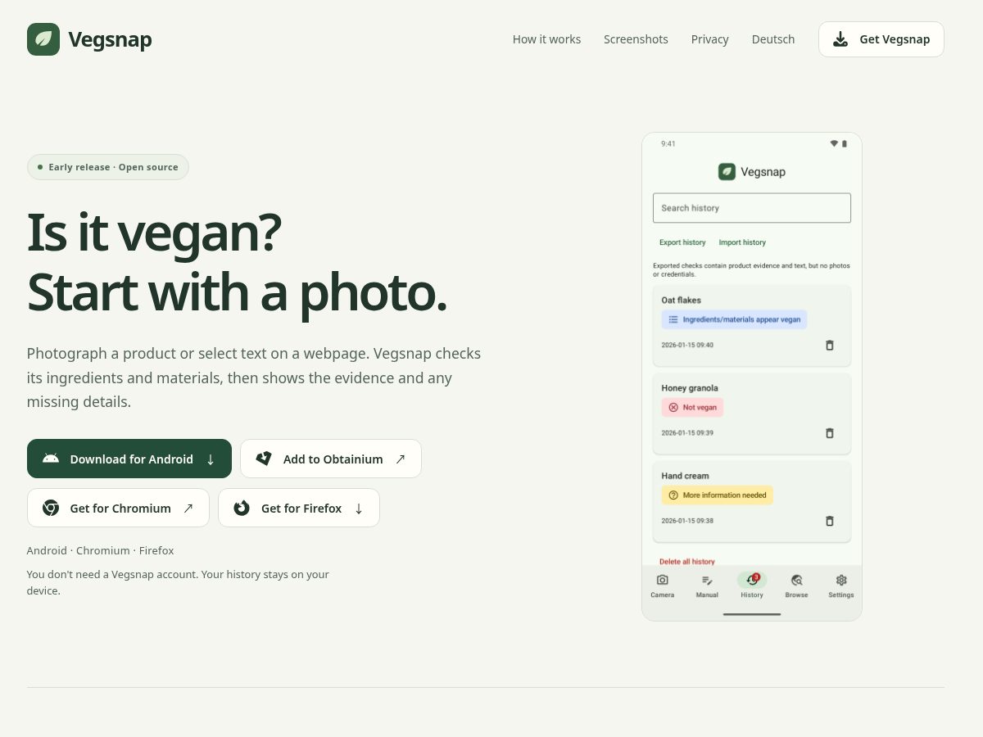Click the Vegsnap brand name in header
The width and height of the screenshot is (983, 737).
point(110,39)
